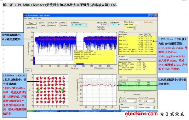Open the Top Left Amplitude dropdown
This screenshot has width=189, height=120.
tap(128, 101)
